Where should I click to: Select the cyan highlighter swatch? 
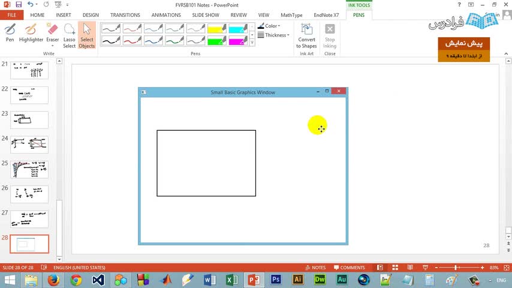click(238, 29)
